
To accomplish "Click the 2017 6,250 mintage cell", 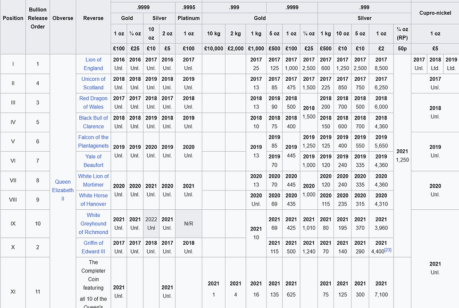I will click(381, 83).
